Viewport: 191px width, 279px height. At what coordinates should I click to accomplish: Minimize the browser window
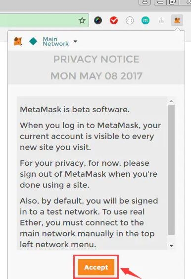point(160,2)
